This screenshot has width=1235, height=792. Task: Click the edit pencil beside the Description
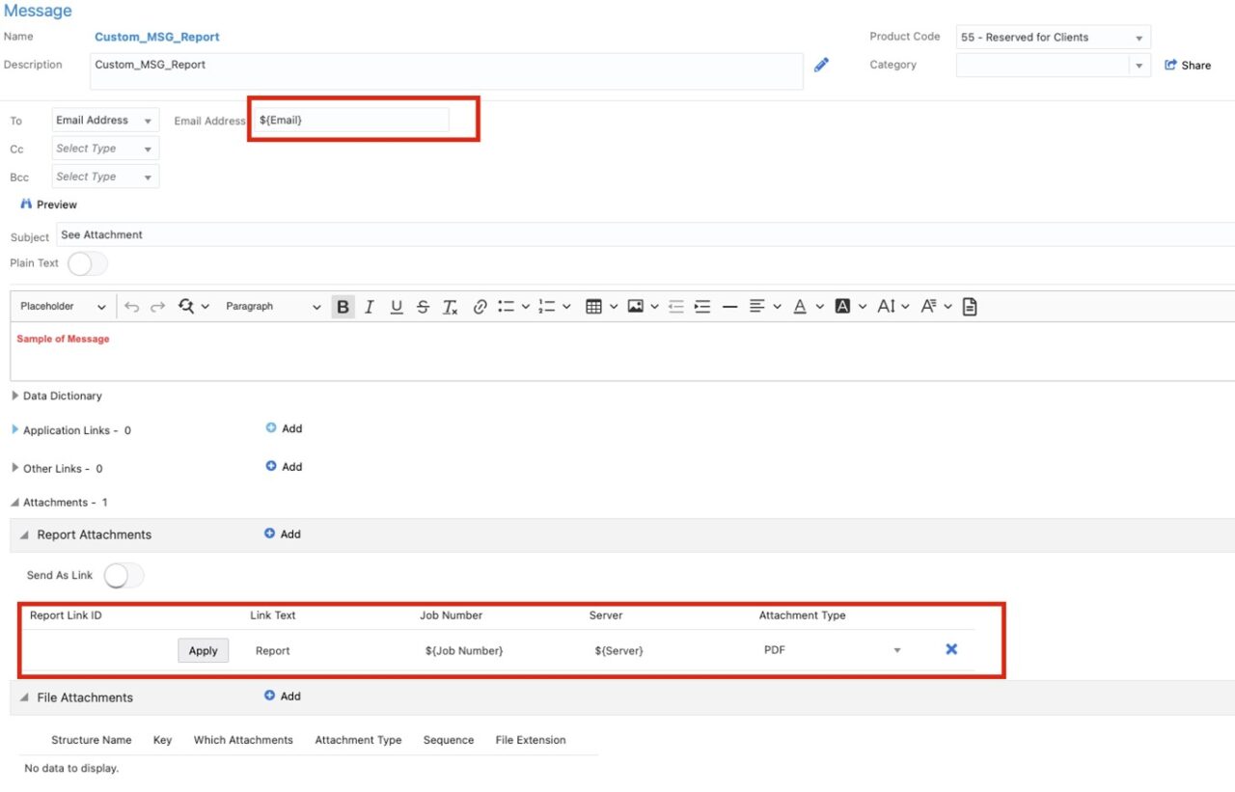pyautogui.click(x=821, y=65)
